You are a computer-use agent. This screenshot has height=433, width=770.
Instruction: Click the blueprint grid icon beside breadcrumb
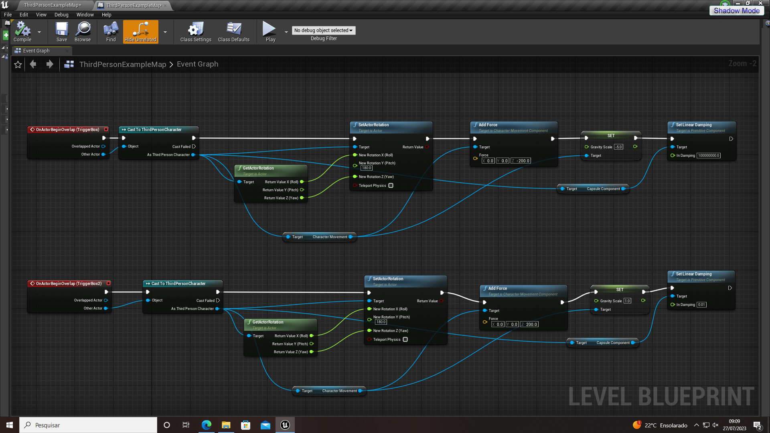point(69,64)
